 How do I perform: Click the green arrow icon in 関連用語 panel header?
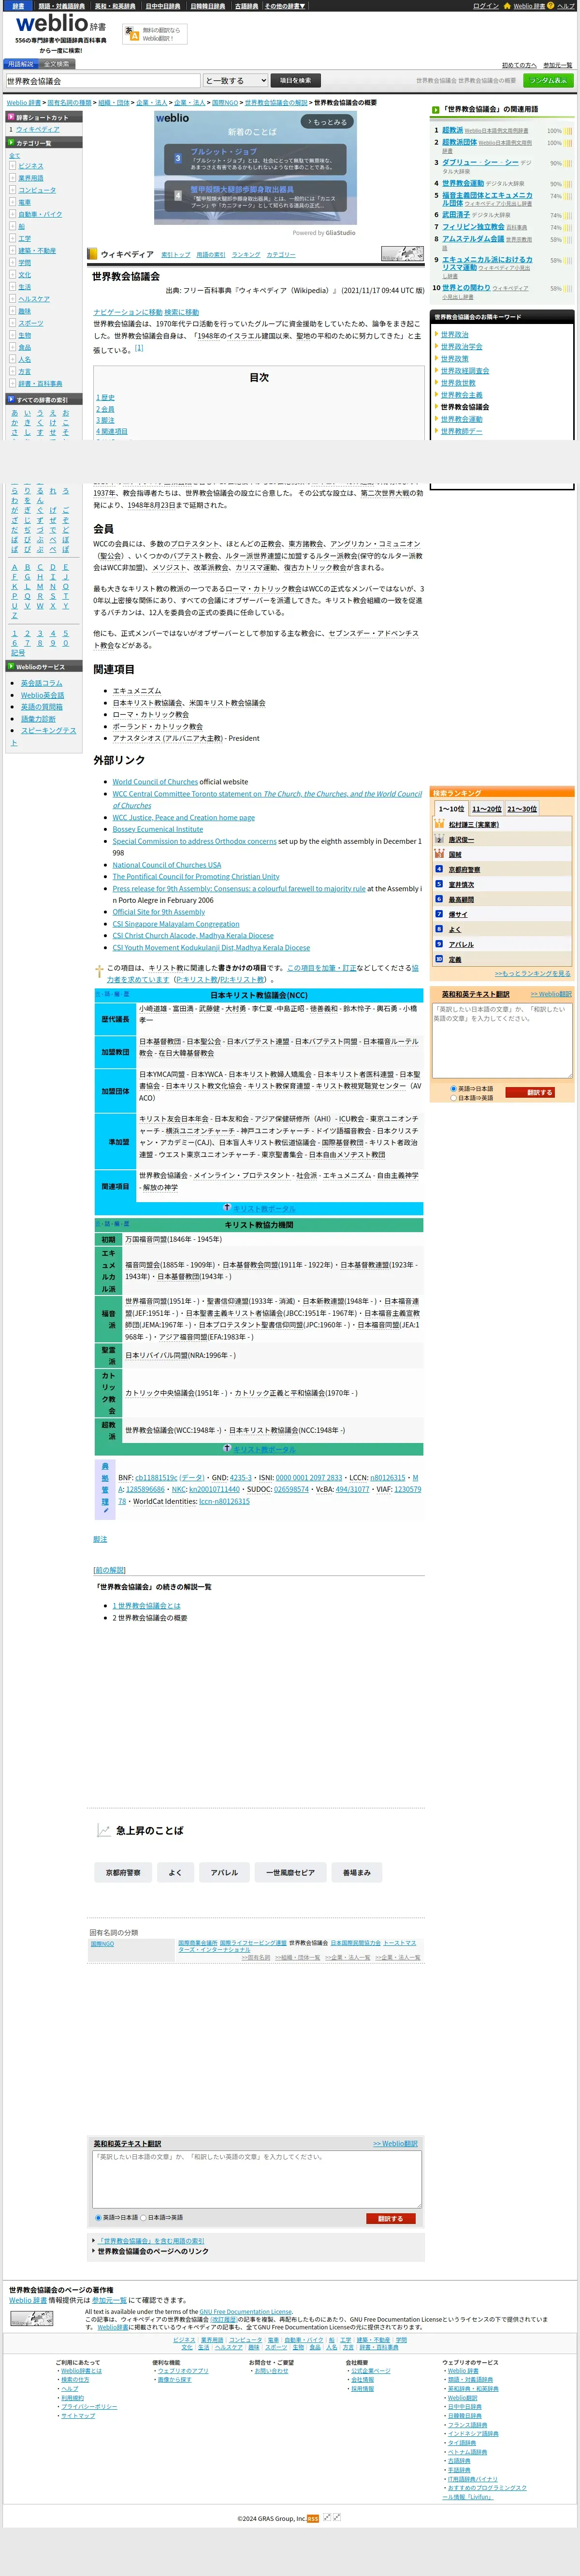[436, 109]
